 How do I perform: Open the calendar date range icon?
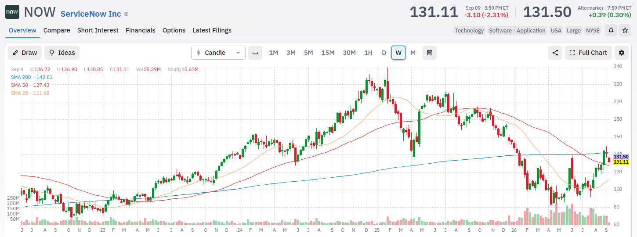point(430,53)
